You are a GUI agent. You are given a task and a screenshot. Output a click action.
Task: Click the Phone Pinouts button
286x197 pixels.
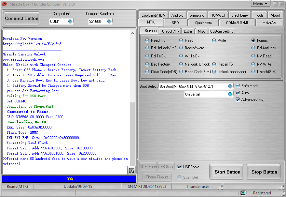click(157, 177)
